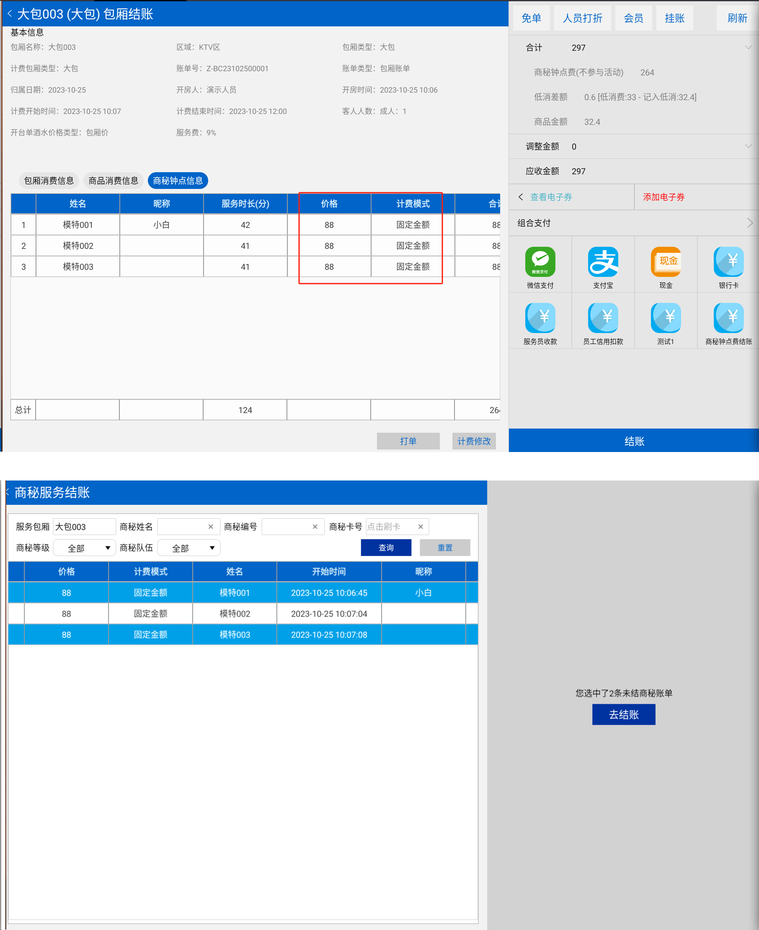The height and width of the screenshot is (930, 759).
Task: Toggle row 模特001 in 商秘服务结账 list
Action: pos(243,592)
